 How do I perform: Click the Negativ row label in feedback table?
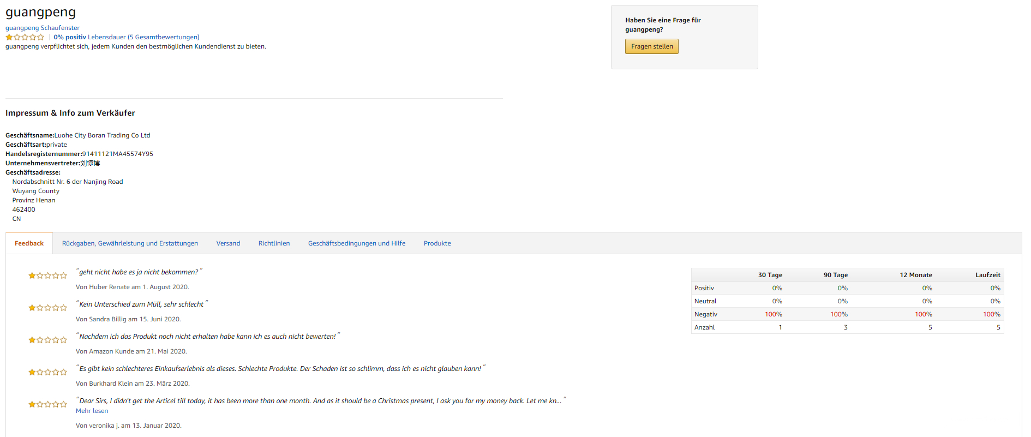tap(705, 314)
